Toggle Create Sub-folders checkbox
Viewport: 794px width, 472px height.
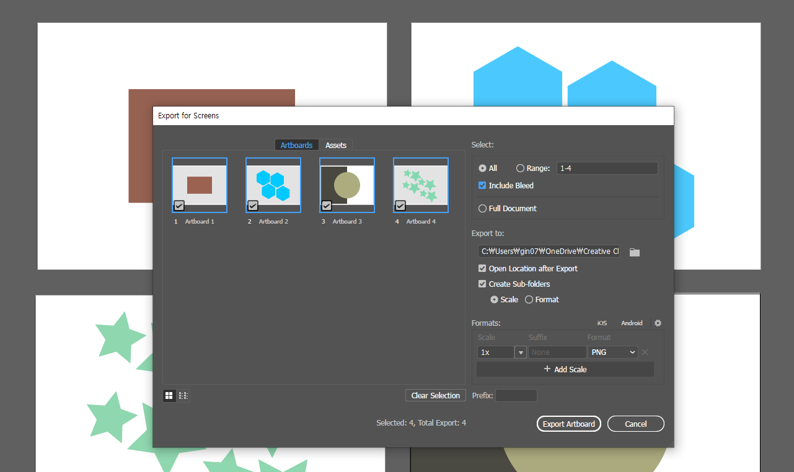click(x=482, y=284)
